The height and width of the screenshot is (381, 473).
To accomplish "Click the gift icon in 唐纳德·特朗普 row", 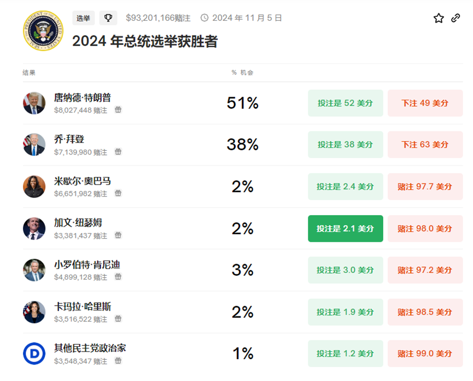I will (x=118, y=110).
